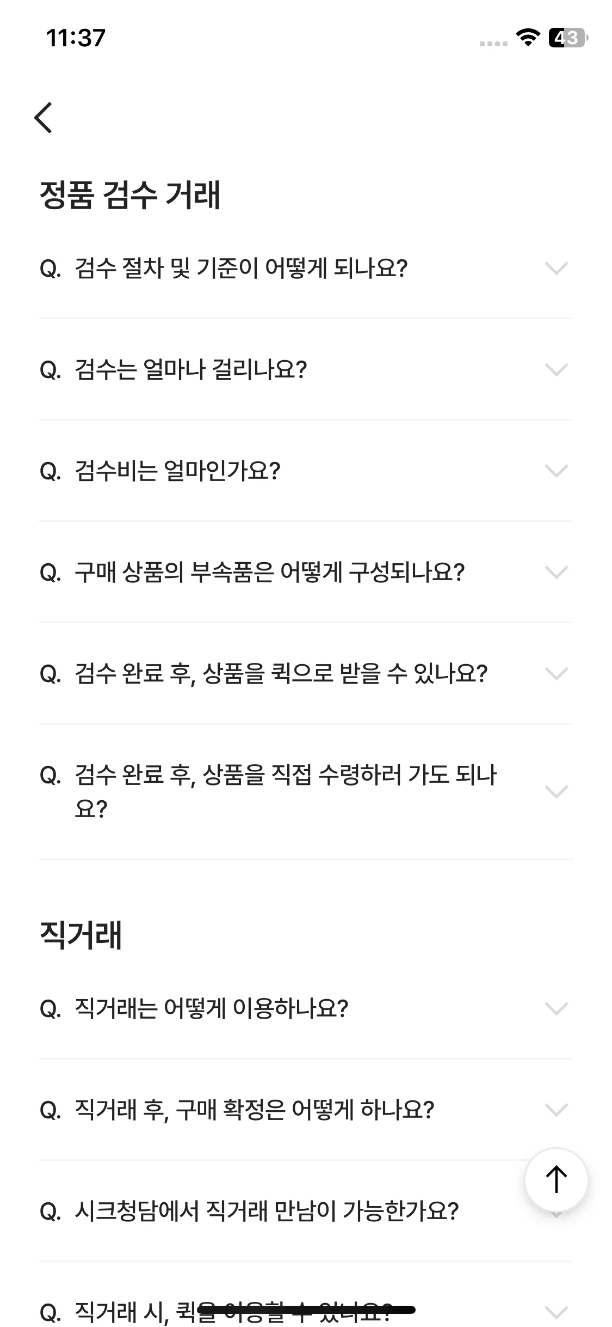Expand chevron for 부속품 구성 question
The width and height of the screenshot is (612, 1327).
[556, 572]
